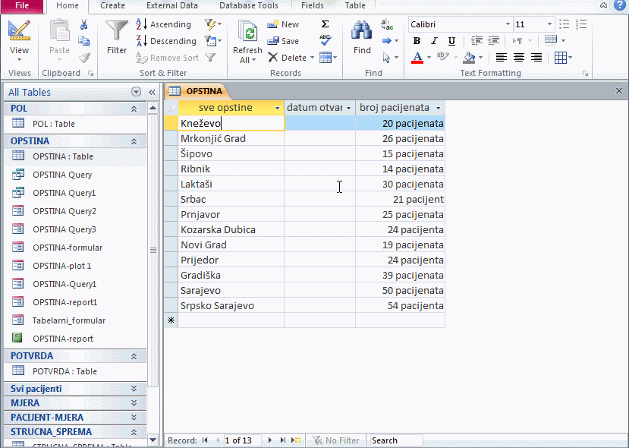
Task: Sort records in Ascending order
Action: (x=163, y=24)
